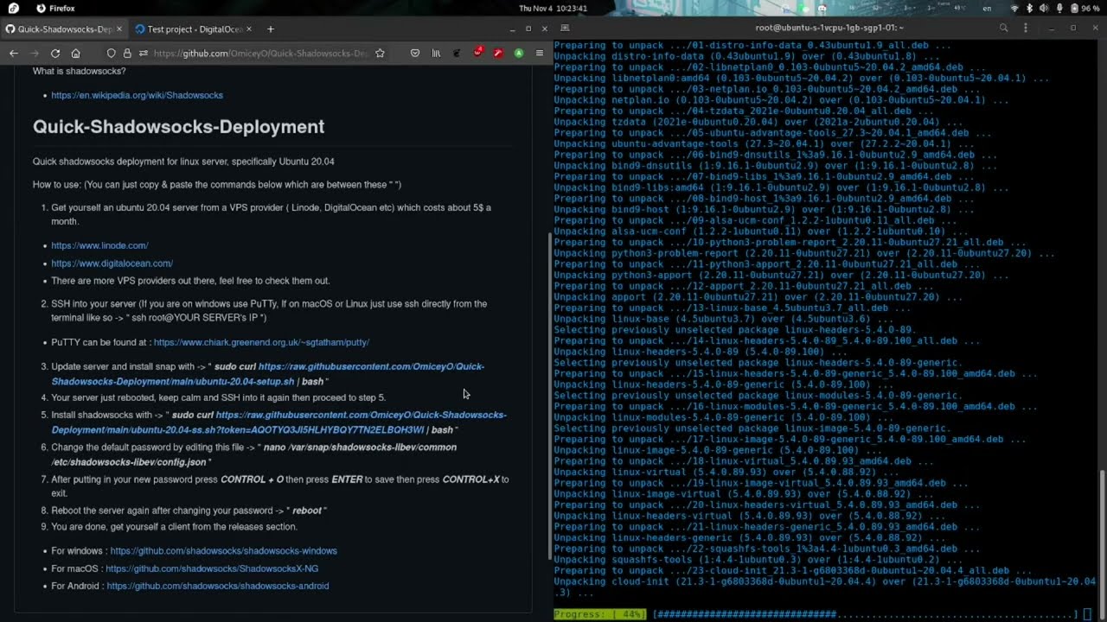Open the clock and calendar in top bar
Viewport: 1107px width, 622px height.
553,8
